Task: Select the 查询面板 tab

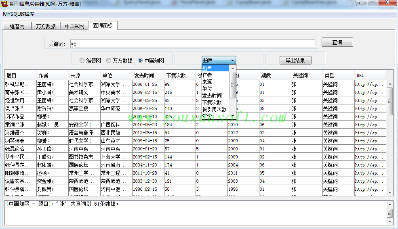Action: [x=103, y=25]
